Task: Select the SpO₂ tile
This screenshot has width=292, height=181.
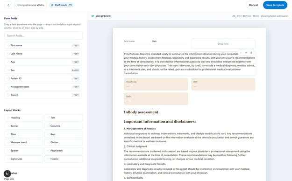Action: coord(156,99)
